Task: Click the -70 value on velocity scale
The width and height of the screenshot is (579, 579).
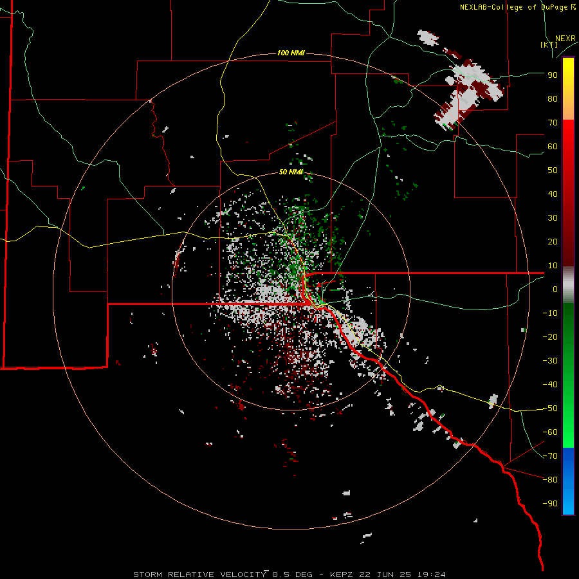Action: click(550, 455)
